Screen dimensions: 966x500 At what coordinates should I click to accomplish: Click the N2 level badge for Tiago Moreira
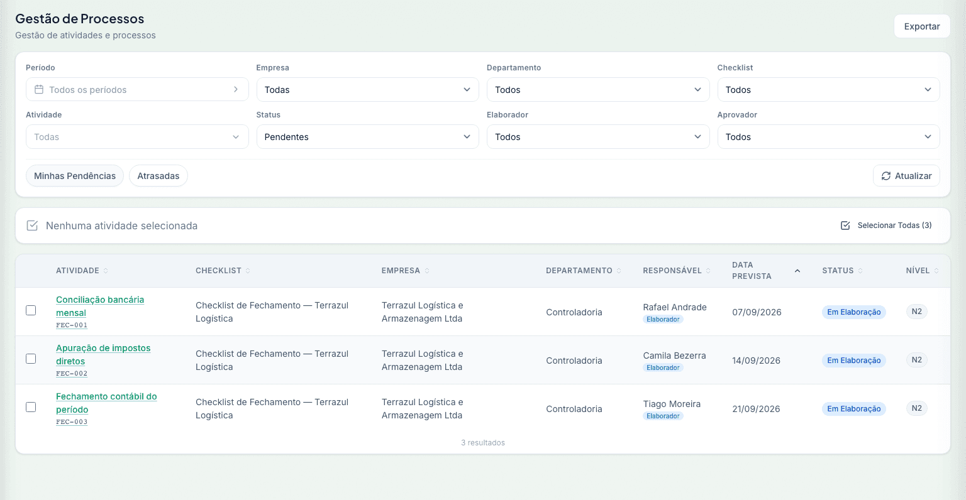(x=917, y=408)
